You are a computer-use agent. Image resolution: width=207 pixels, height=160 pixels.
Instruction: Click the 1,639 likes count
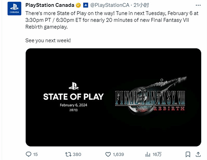[118, 154]
